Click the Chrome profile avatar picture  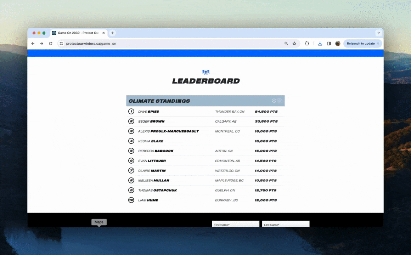pyautogui.click(x=338, y=43)
